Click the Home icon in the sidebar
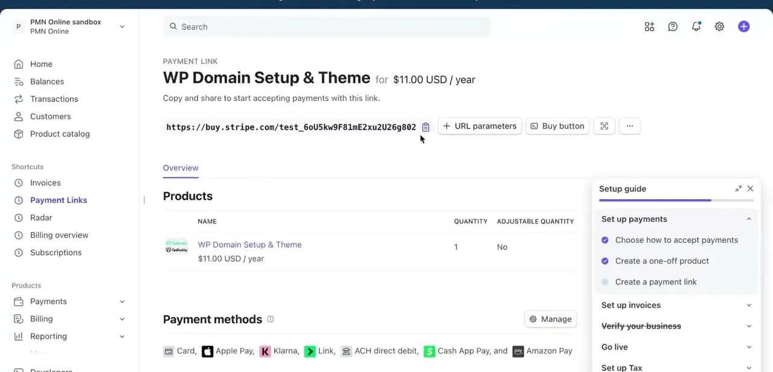Viewport: 773px width, 372px height. pyautogui.click(x=19, y=64)
